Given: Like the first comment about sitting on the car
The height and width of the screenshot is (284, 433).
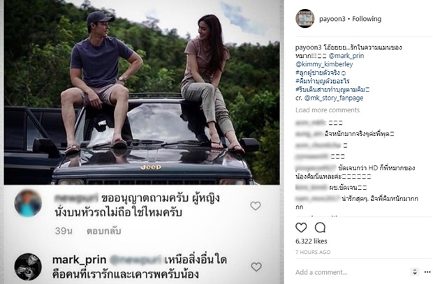Looking at the screenshot, I should [256, 206].
